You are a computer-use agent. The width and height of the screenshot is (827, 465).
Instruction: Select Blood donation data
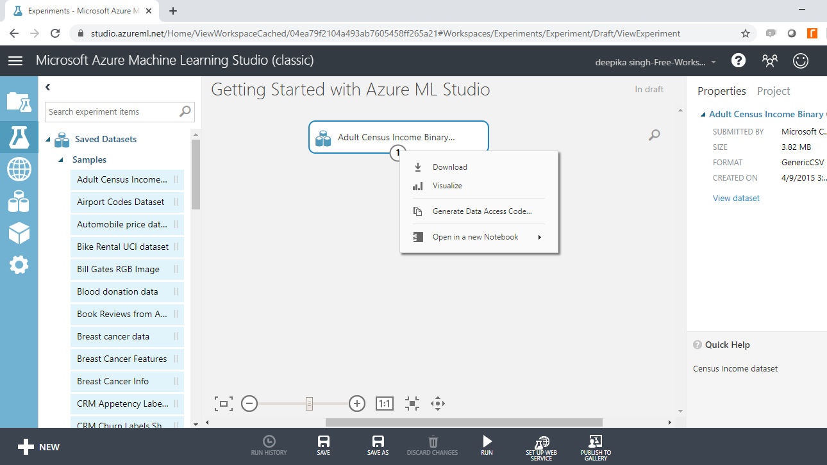(127, 292)
